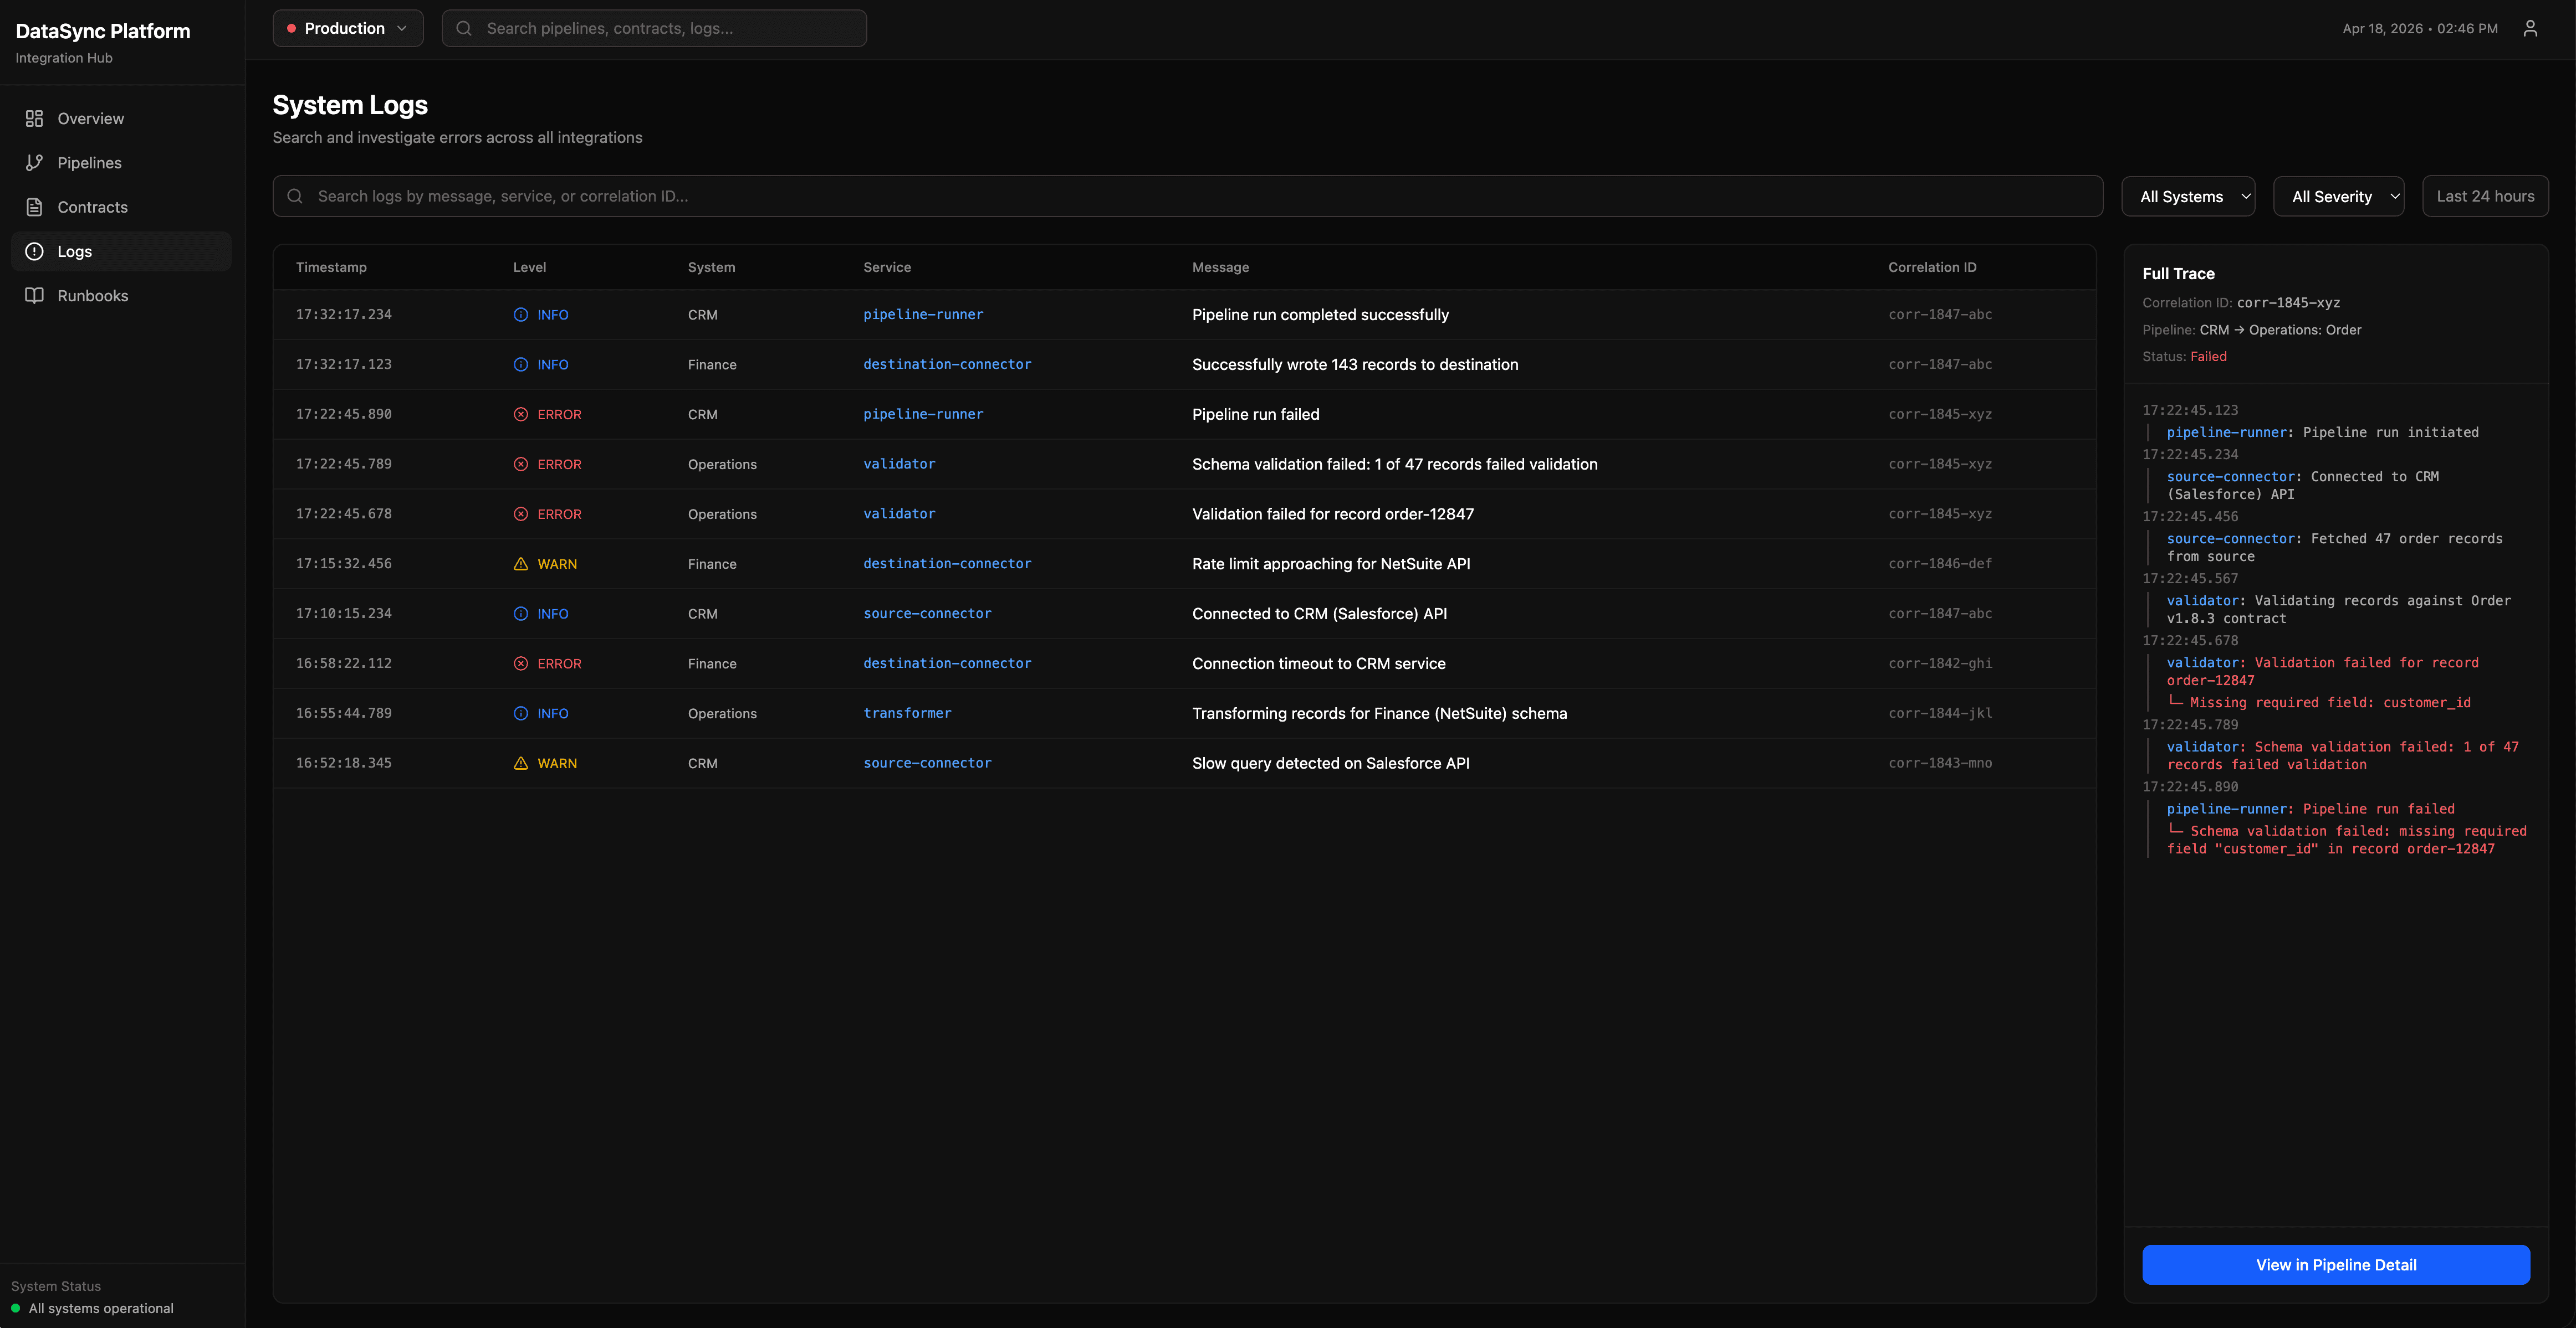Click the Runbooks book icon in sidebar
This screenshot has width=2576, height=1328.
[x=34, y=296]
